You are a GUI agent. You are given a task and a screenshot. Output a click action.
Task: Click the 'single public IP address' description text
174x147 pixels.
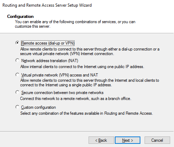tap(90, 83)
